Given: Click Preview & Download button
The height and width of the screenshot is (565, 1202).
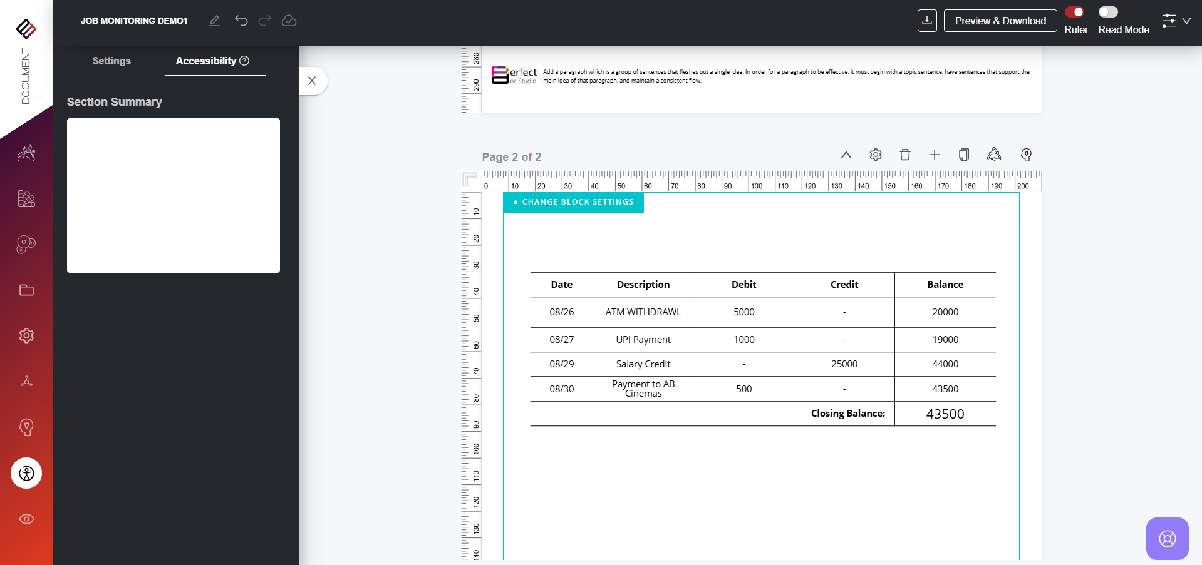Looking at the screenshot, I should coord(1000,21).
